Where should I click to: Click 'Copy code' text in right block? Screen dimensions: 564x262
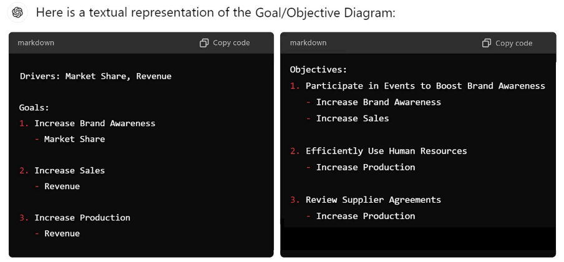click(513, 43)
